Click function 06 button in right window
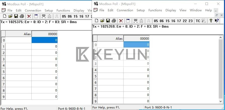This screenshot has height=110, width=225. 162,21
